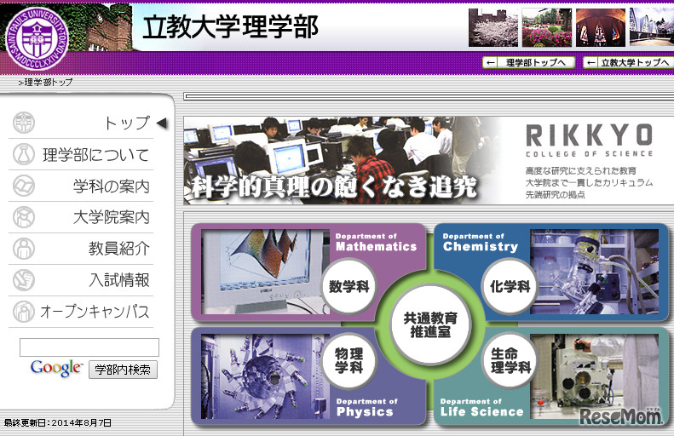Click the >理学部トップ breadcrumb
The image size is (674, 436).
[x=45, y=82]
